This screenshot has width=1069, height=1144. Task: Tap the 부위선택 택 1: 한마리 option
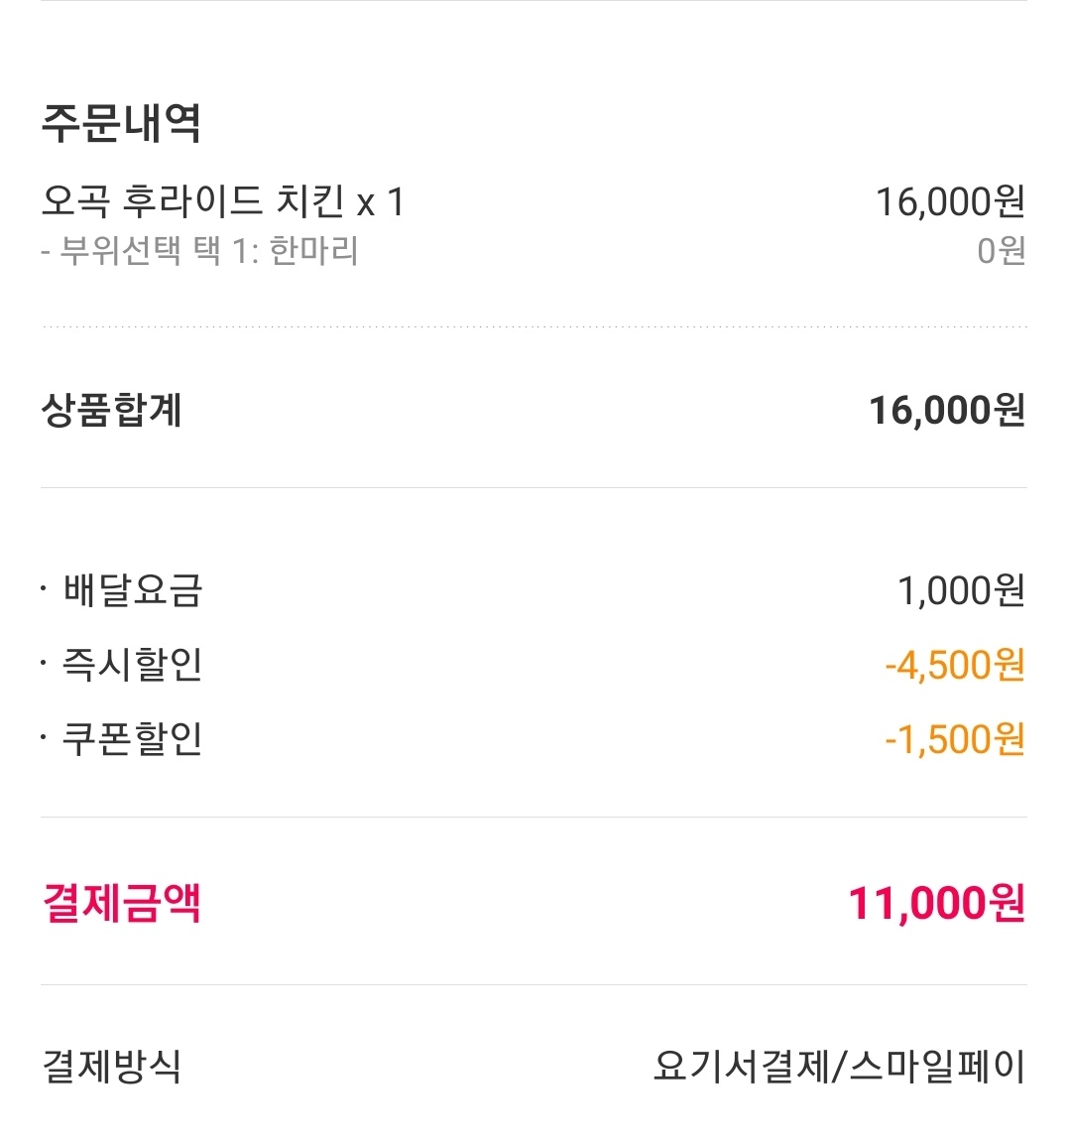[x=199, y=250]
